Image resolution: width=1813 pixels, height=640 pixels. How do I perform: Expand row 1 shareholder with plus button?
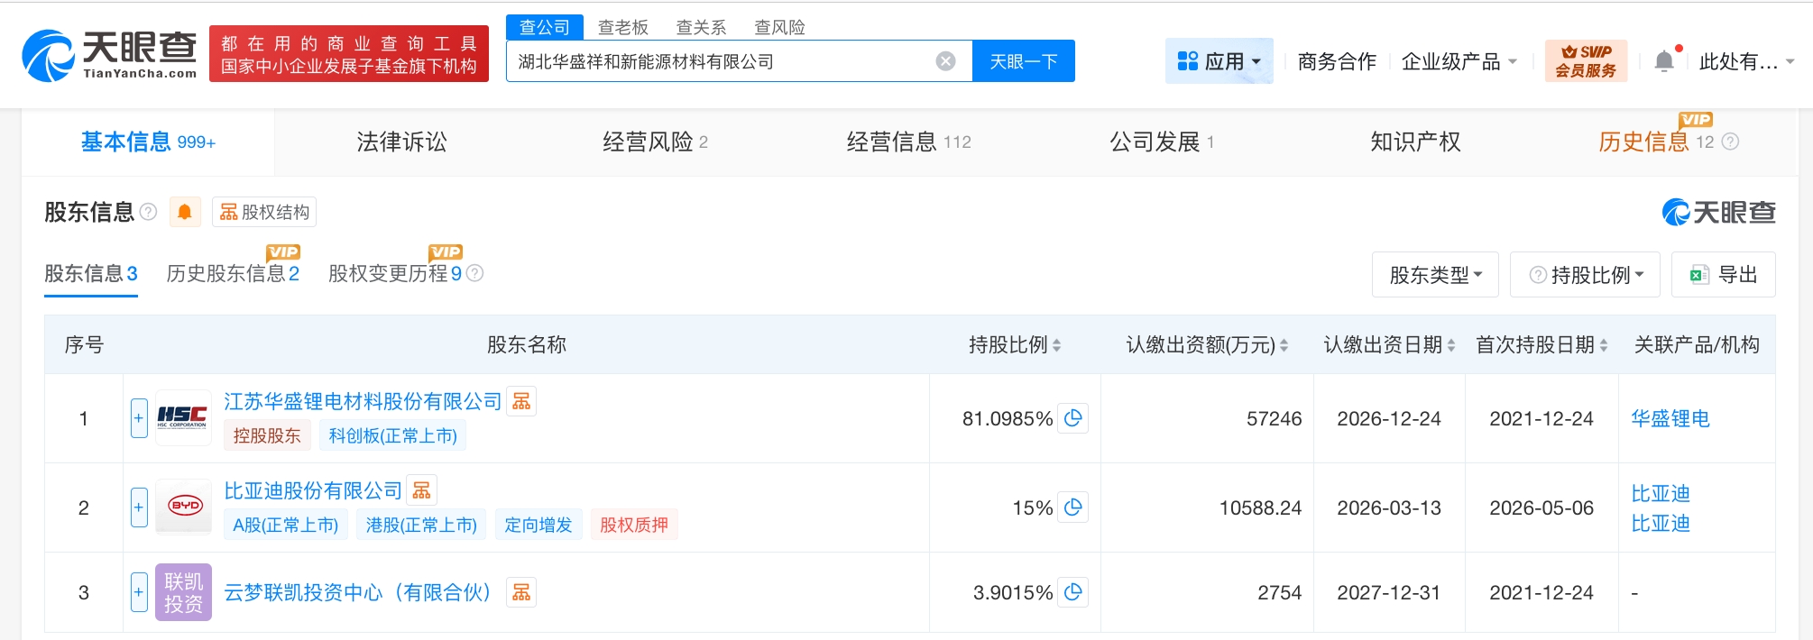point(139,418)
